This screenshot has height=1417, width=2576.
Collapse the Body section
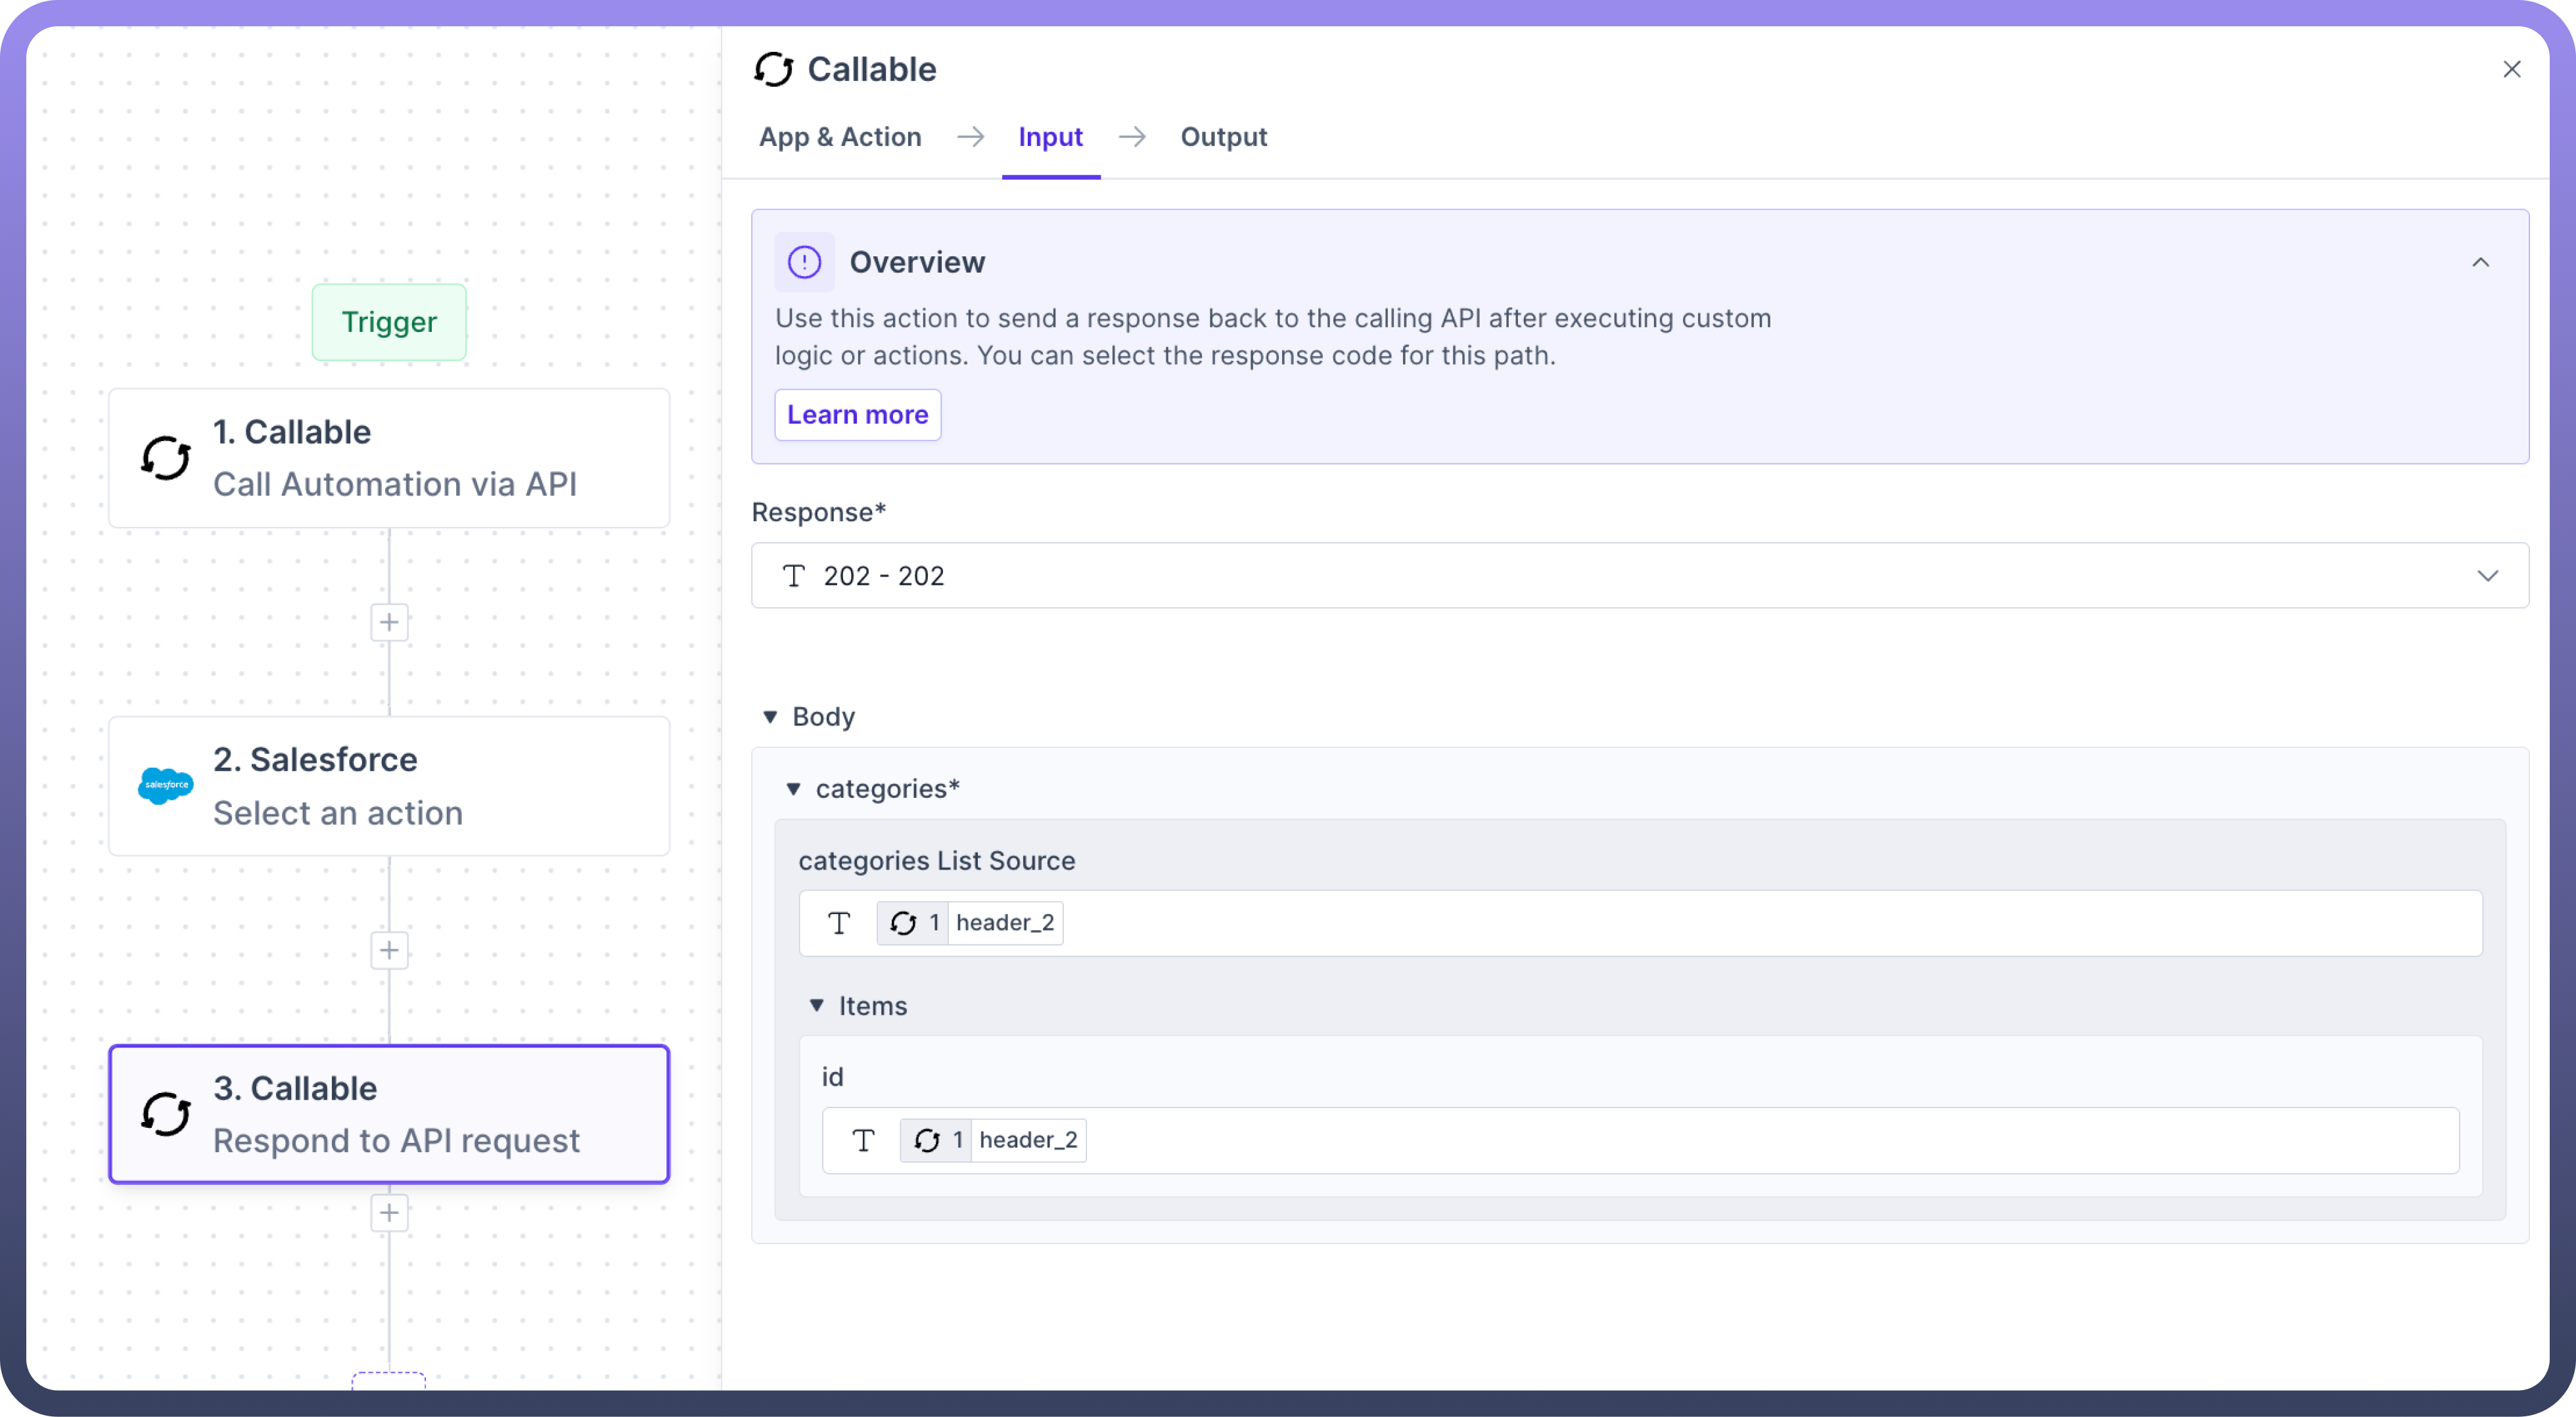(x=770, y=717)
